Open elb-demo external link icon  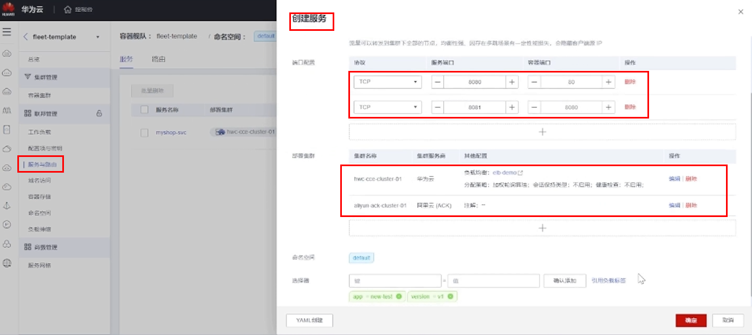pyautogui.click(x=521, y=173)
